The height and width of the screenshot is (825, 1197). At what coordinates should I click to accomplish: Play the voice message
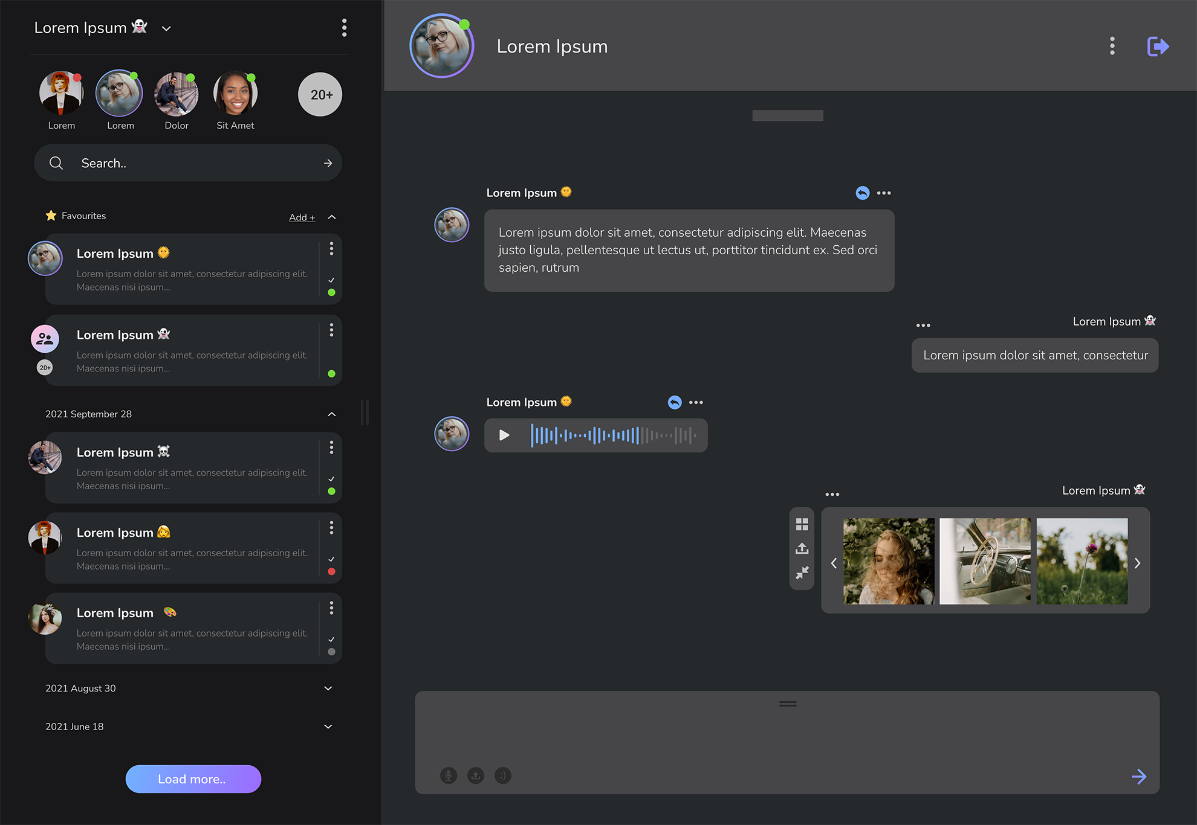[x=504, y=435]
